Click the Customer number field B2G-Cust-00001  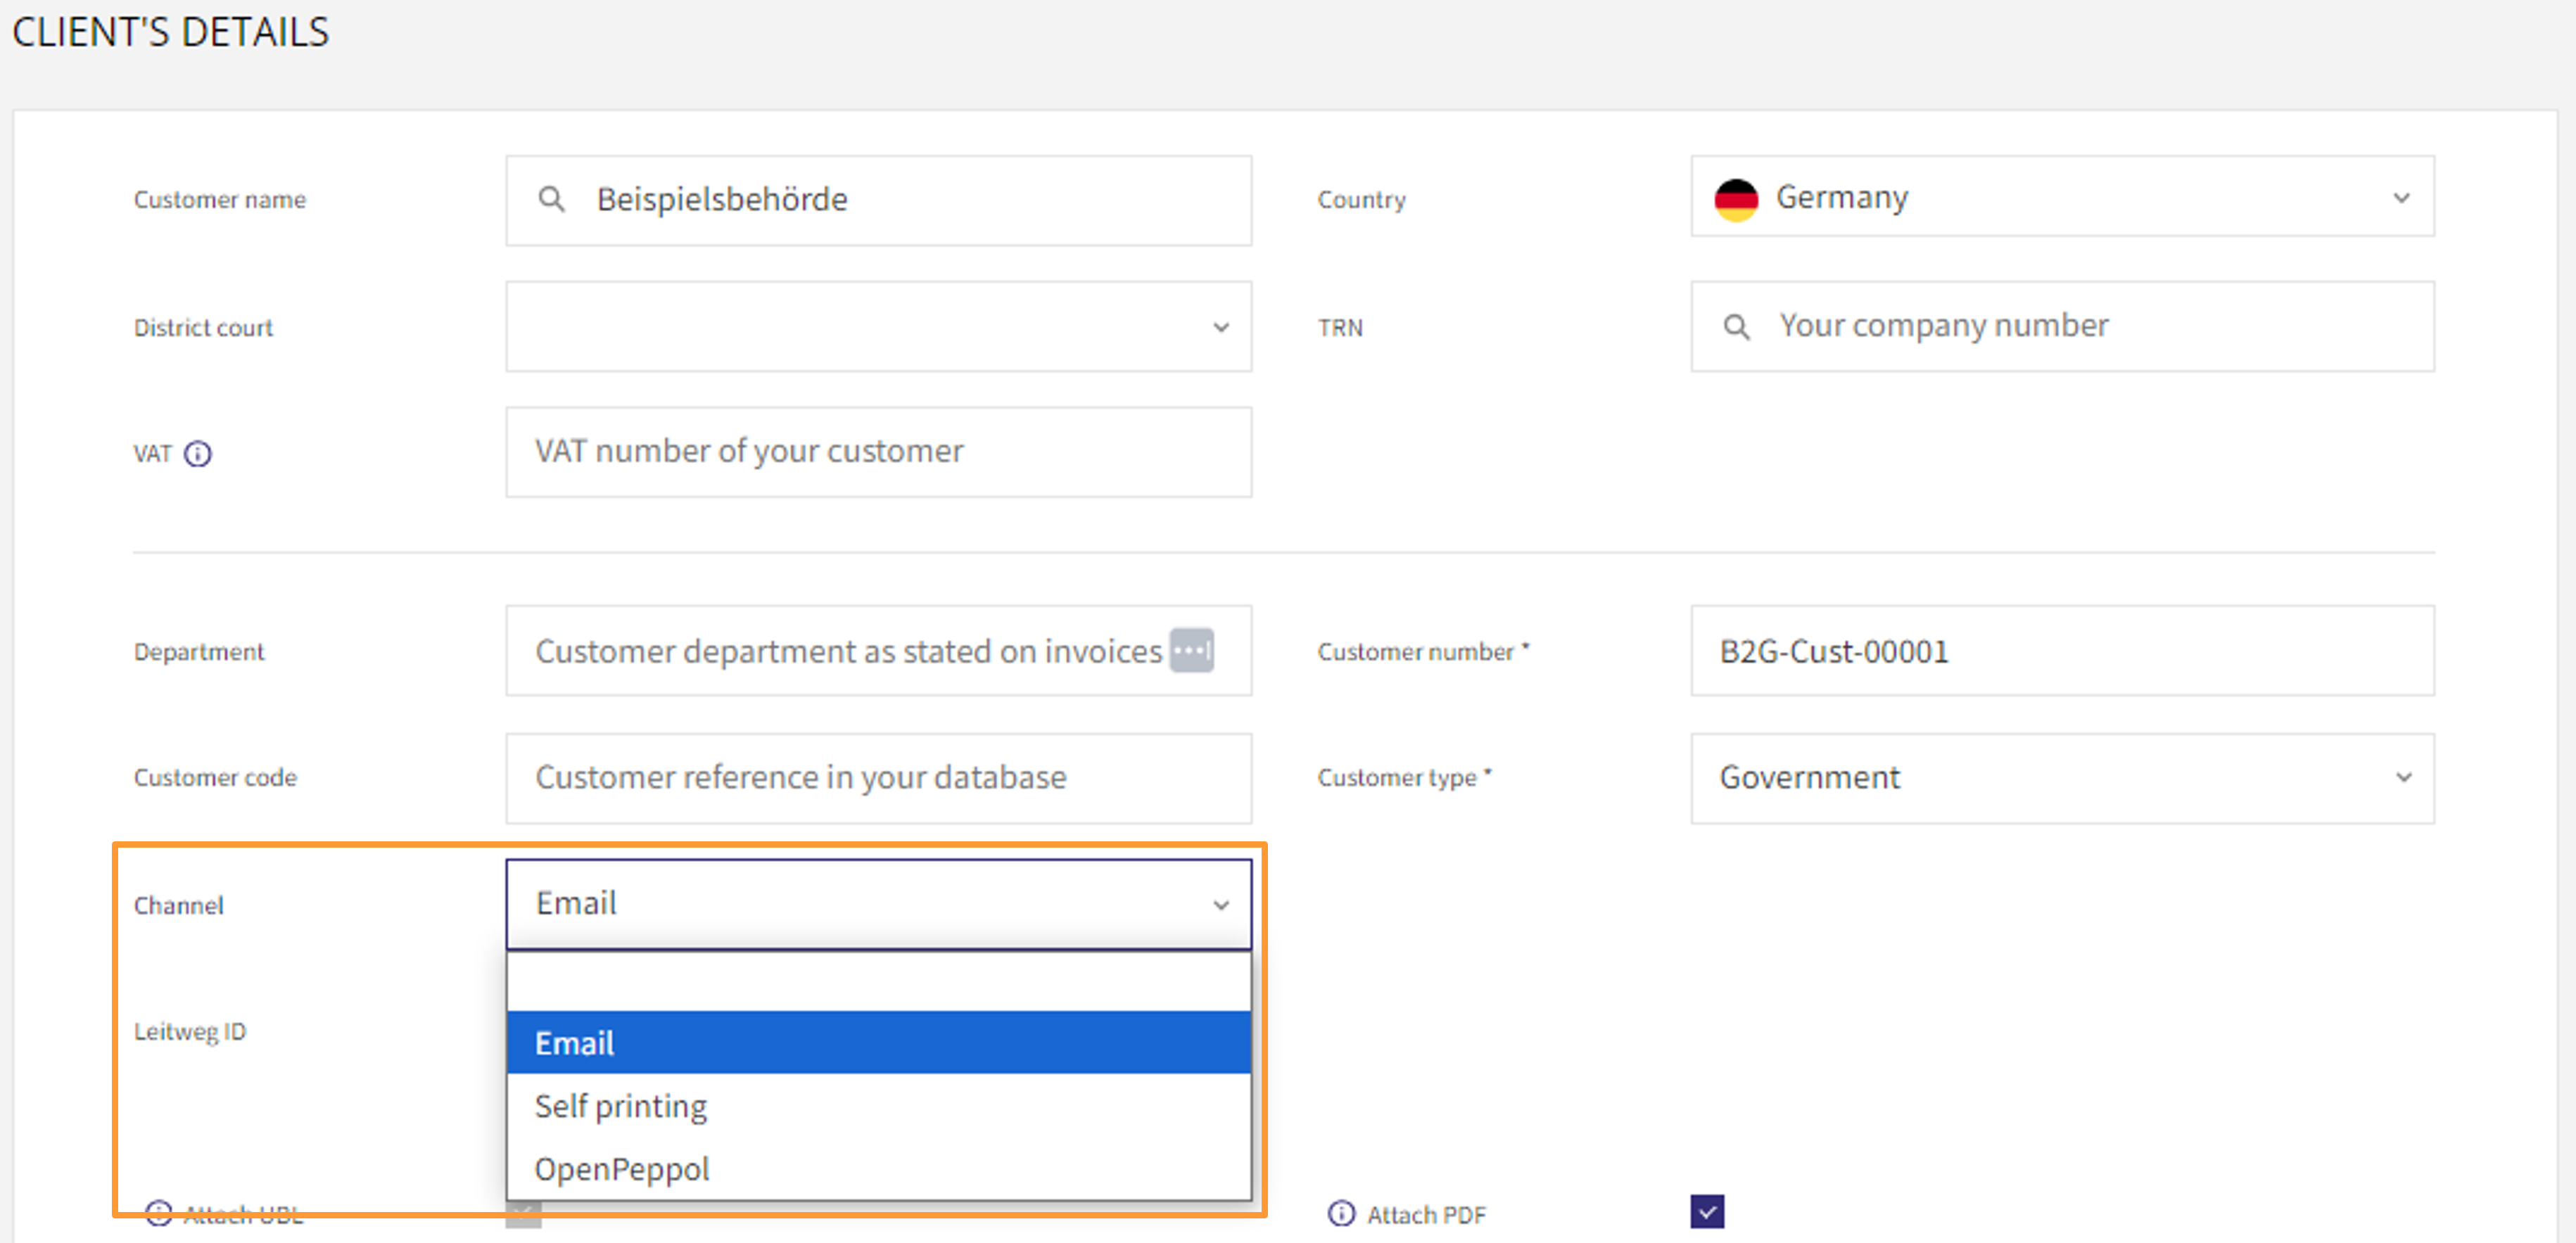(2062, 651)
